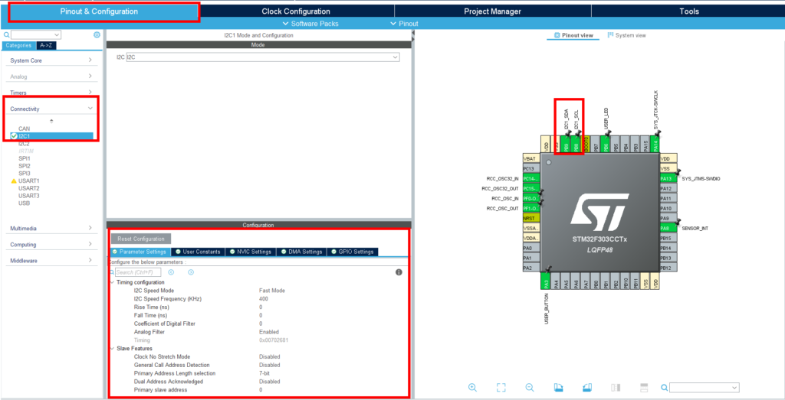Open the User Constants tab
Screen dimensions: 785x400
click(198, 252)
